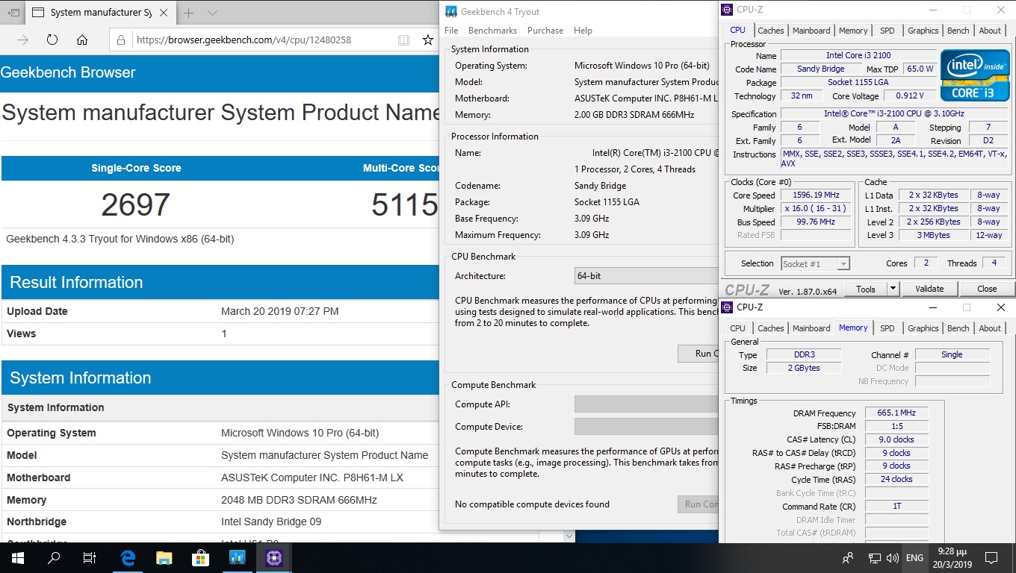Viewport: 1016px width, 573px height.
Task: Click the Tools button in CPU-Z
Action: [866, 289]
